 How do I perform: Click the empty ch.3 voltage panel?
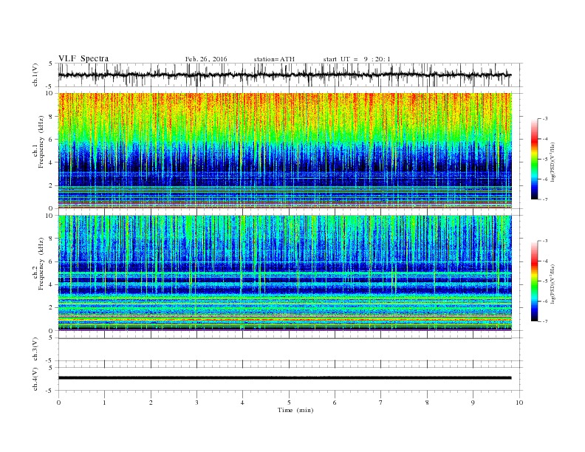click(x=290, y=349)
